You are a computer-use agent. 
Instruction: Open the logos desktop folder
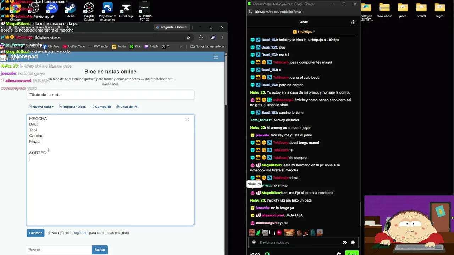[439, 11]
